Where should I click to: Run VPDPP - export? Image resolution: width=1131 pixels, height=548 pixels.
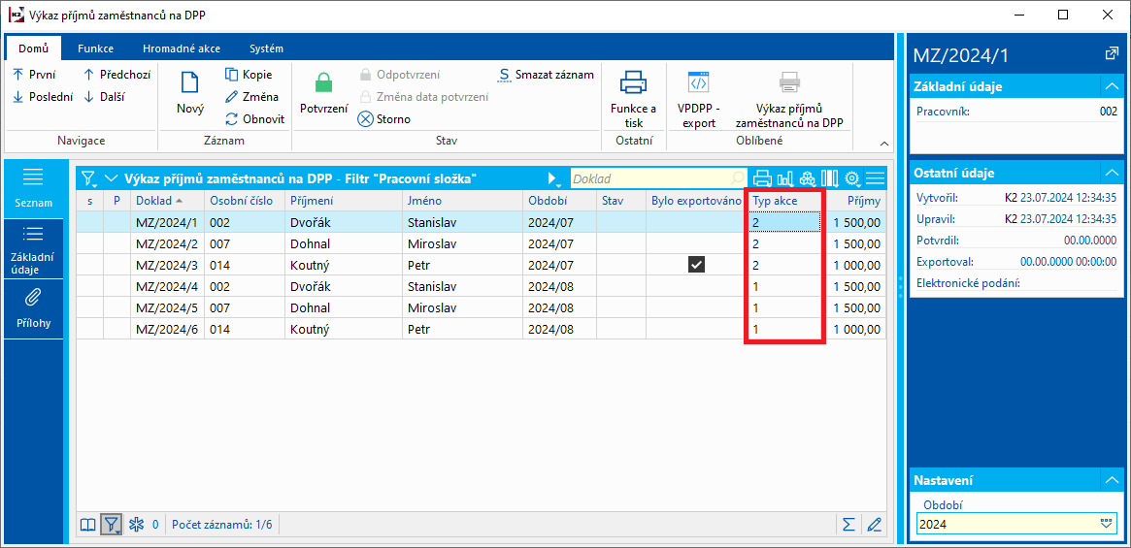699,98
